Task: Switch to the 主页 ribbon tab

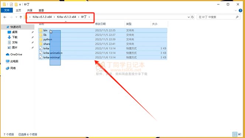Action: pyautogui.click(x=18, y=10)
